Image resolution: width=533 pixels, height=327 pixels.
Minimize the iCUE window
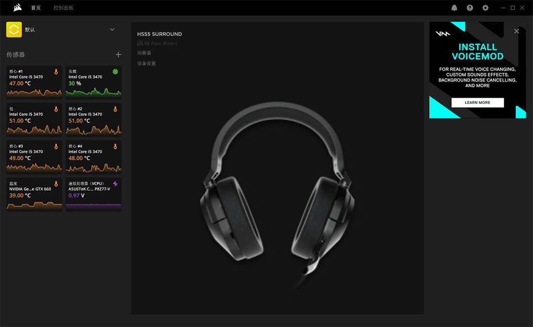(503, 8)
